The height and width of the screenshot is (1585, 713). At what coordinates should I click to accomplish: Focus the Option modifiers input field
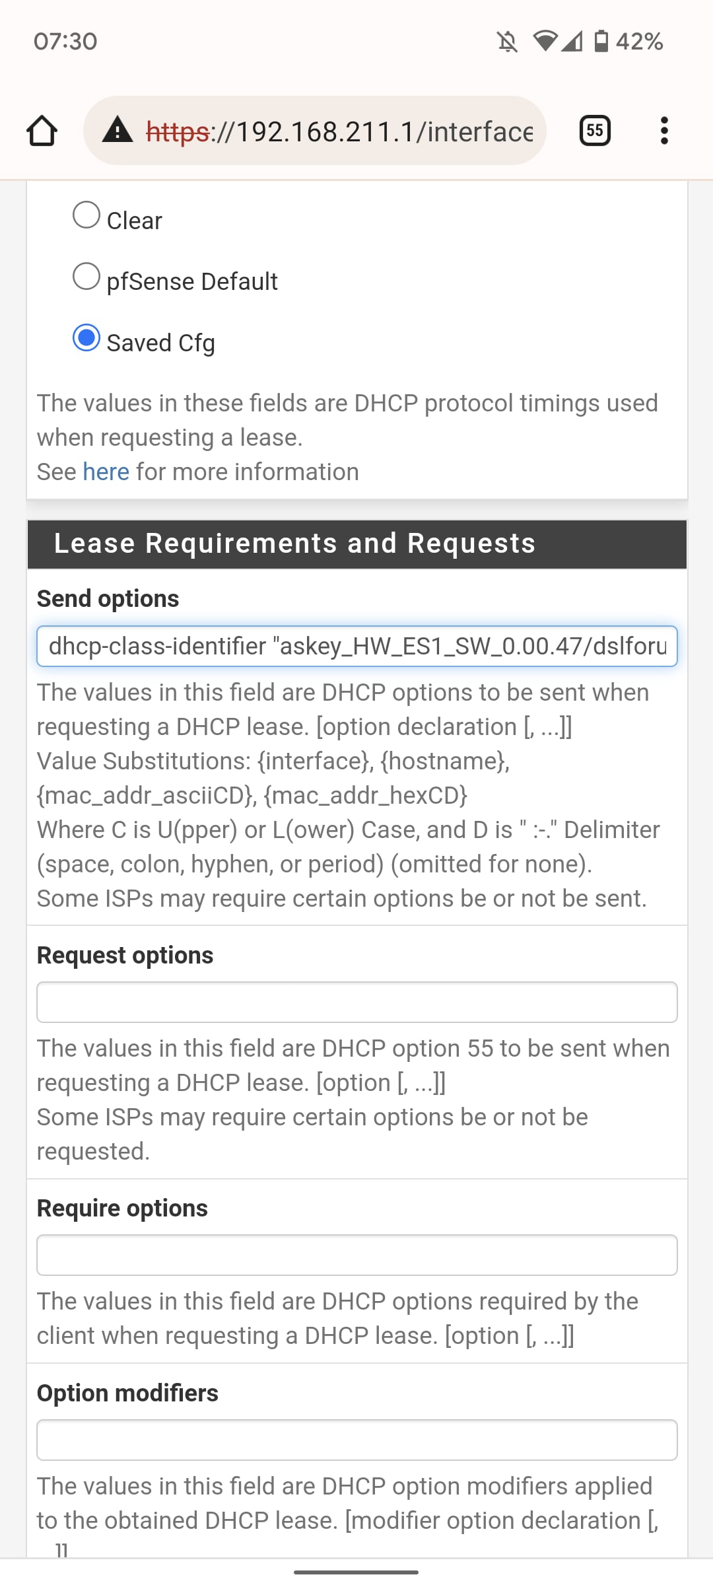[x=357, y=1440]
